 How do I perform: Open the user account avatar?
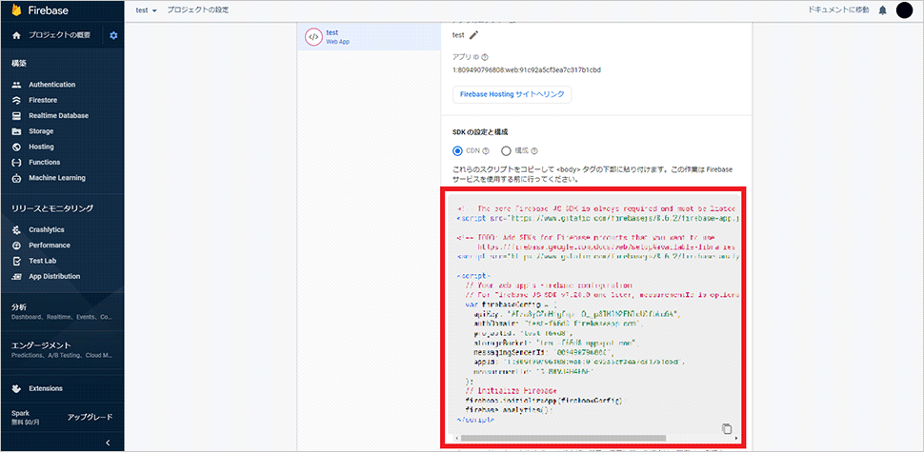[x=904, y=10]
